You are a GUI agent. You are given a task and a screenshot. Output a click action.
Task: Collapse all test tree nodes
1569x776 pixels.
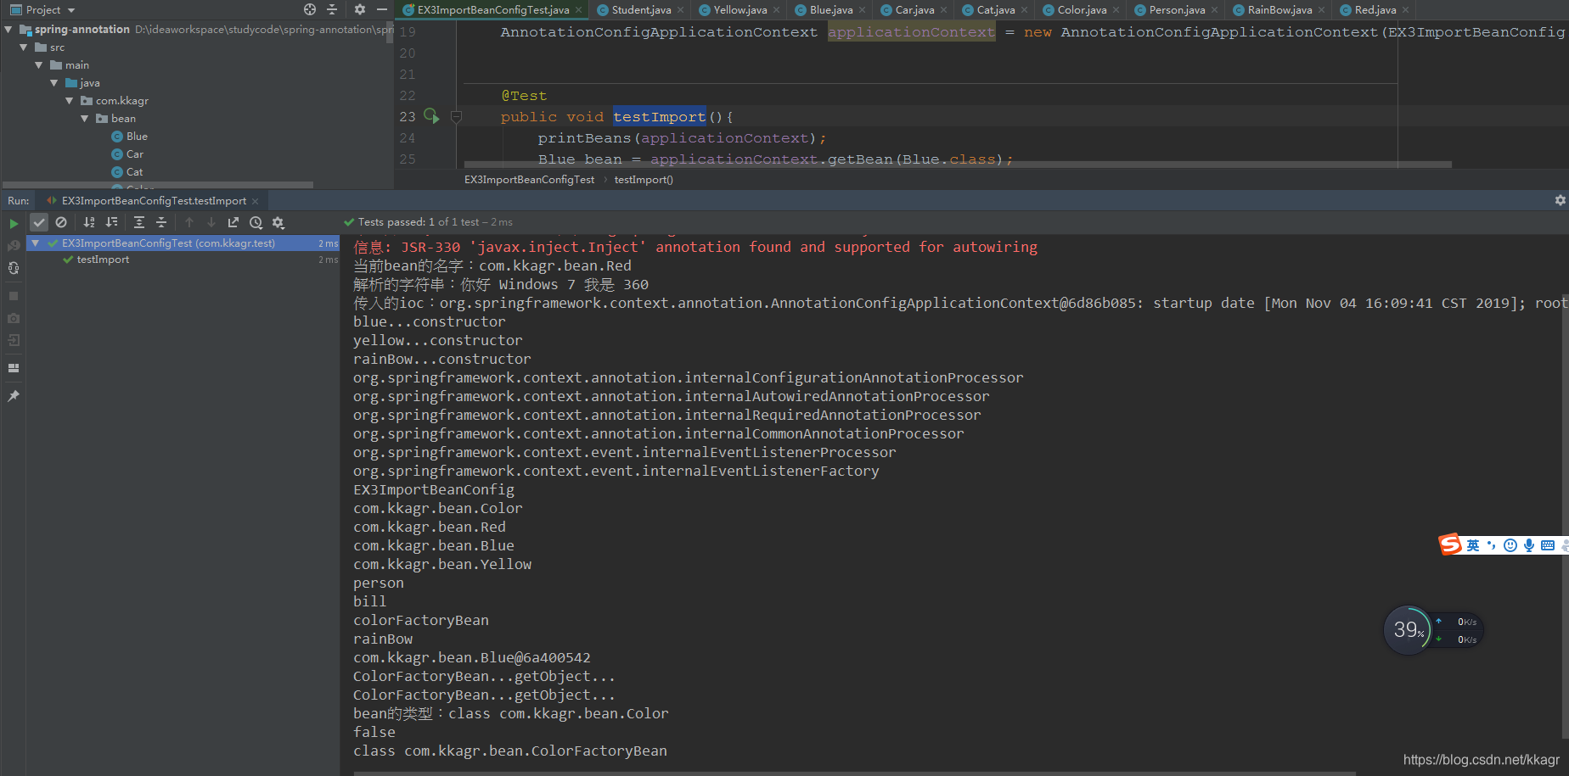(161, 222)
